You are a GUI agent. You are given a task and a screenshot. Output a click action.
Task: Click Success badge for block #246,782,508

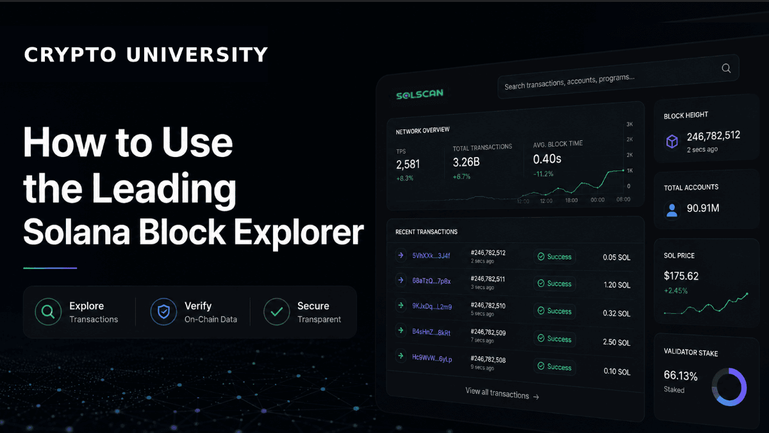(554, 367)
